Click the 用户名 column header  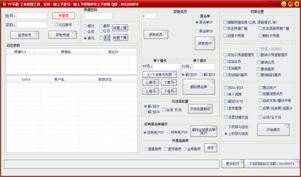coord(59,80)
